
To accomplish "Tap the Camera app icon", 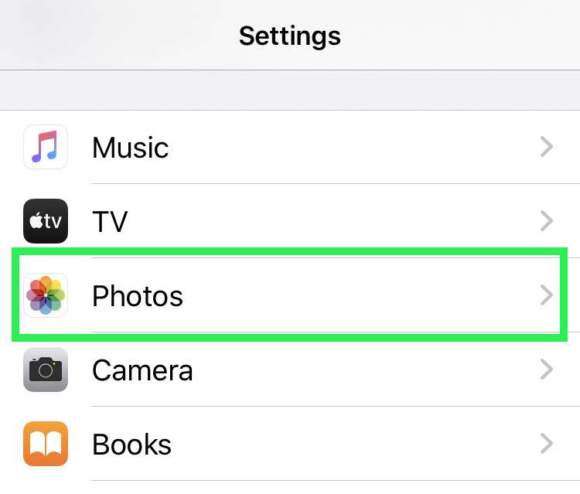I will pyautogui.click(x=46, y=370).
